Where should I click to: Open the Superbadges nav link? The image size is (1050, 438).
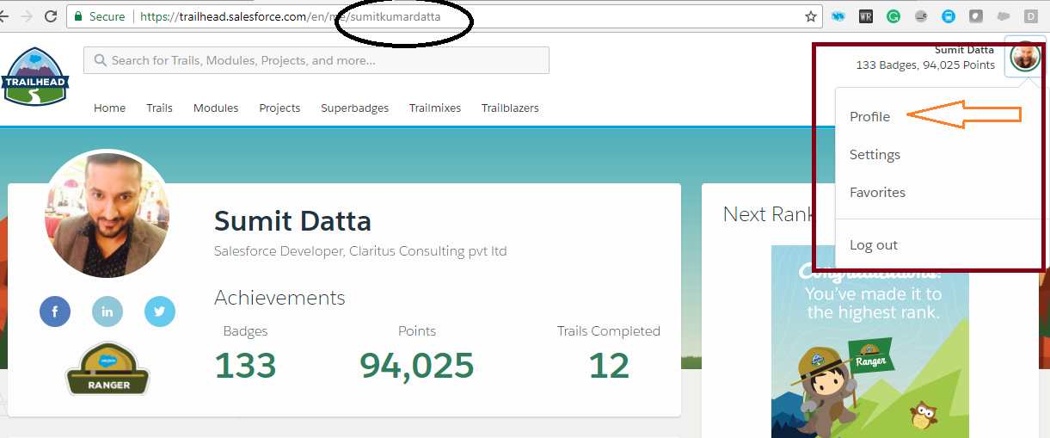pyautogui.click(x=354, y=108)
